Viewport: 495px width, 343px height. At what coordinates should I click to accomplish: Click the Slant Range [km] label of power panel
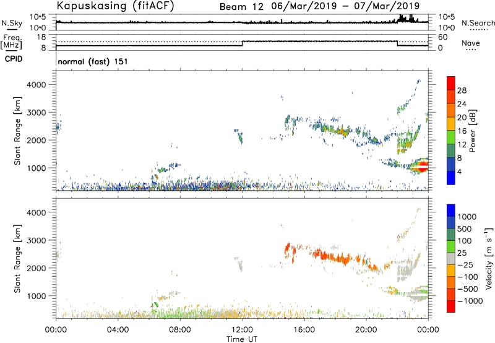click(x=17, y=131)
